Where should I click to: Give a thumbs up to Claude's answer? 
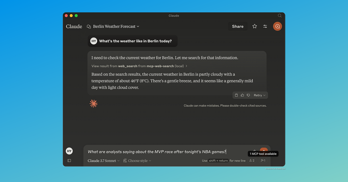click(242, 95)
